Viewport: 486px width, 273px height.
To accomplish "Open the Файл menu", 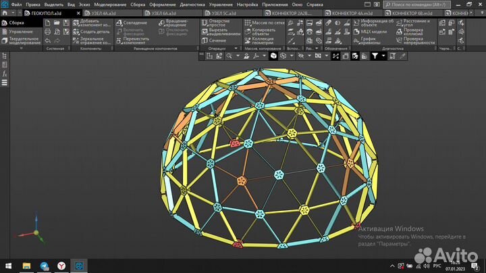I will [x=16, y=5].
